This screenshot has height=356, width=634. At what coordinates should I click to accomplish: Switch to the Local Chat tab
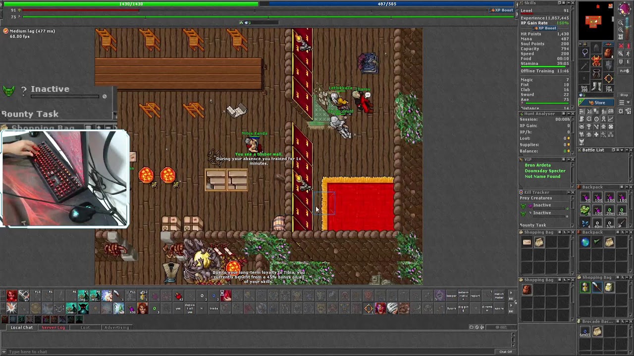coord(22,327)
